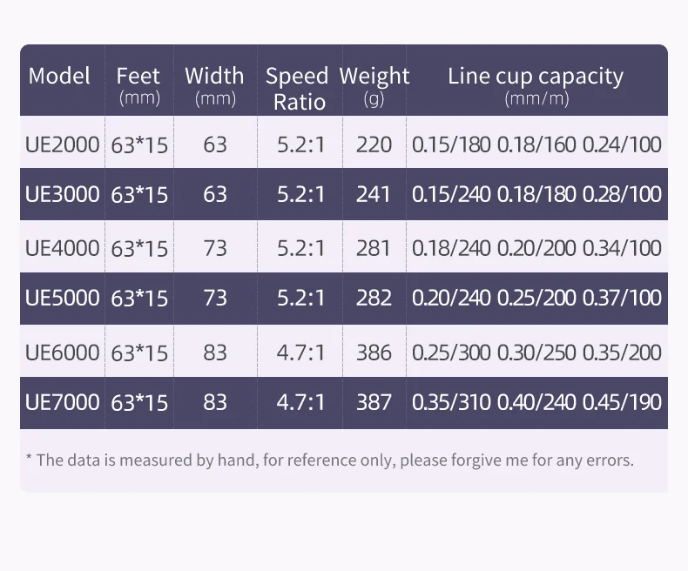
Task: Click the 386 weight value
Action: point(374,353)
